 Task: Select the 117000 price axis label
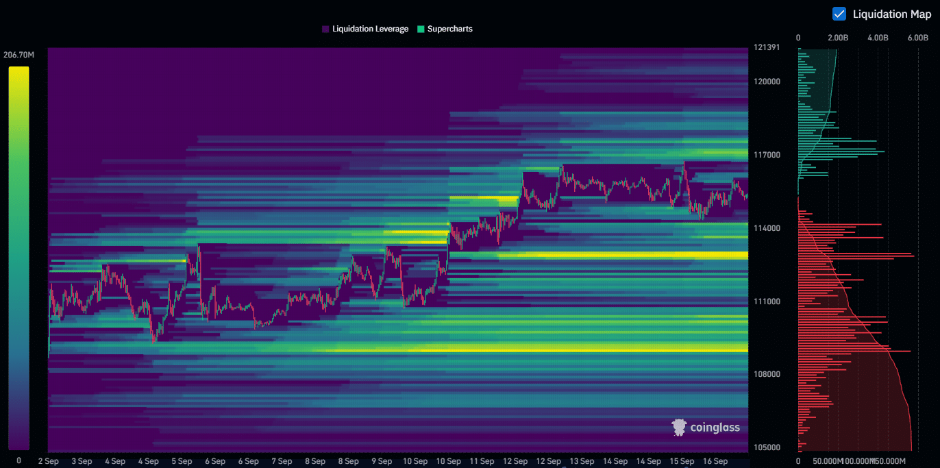point(767,155)
